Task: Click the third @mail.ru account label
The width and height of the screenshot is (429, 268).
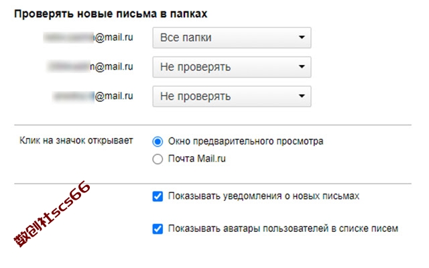Action: (93, 96)
